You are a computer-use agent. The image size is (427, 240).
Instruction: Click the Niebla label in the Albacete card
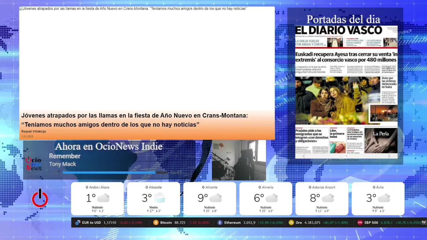point(153,207)
